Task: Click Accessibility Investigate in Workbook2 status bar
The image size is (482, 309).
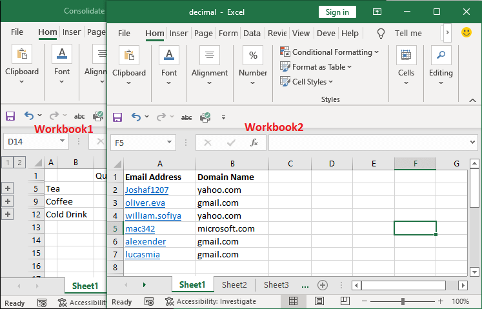Action: [210, 301]
